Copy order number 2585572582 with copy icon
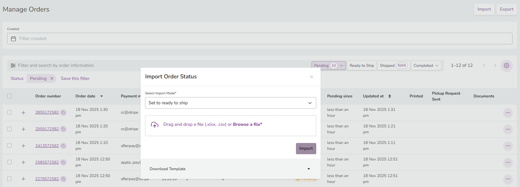 [x=63, y=162]
